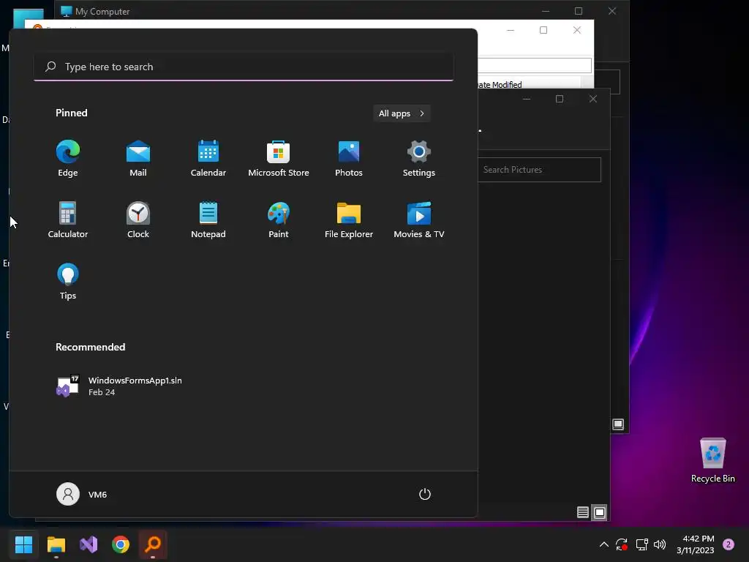Launch Paint from pinned apps

[x=279, y=220]
